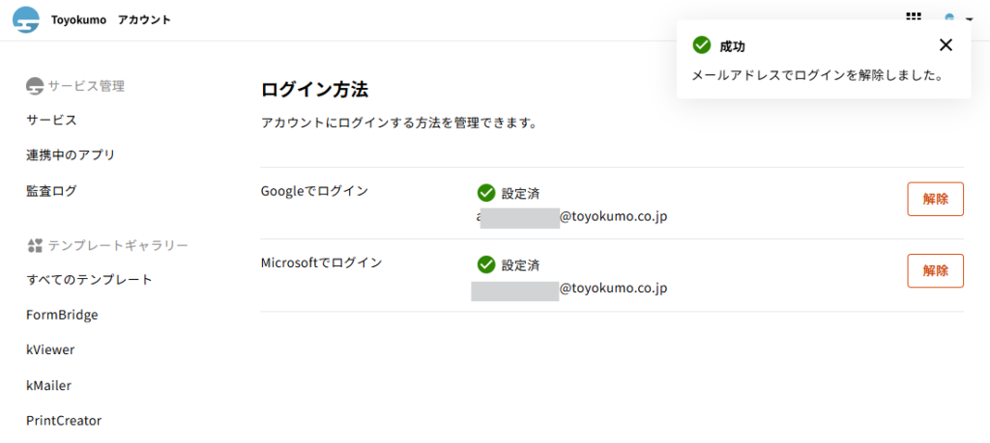Select すべてのテンプレート in sidebar
Viewport: 990px width, 443px height.
[89, 280]
